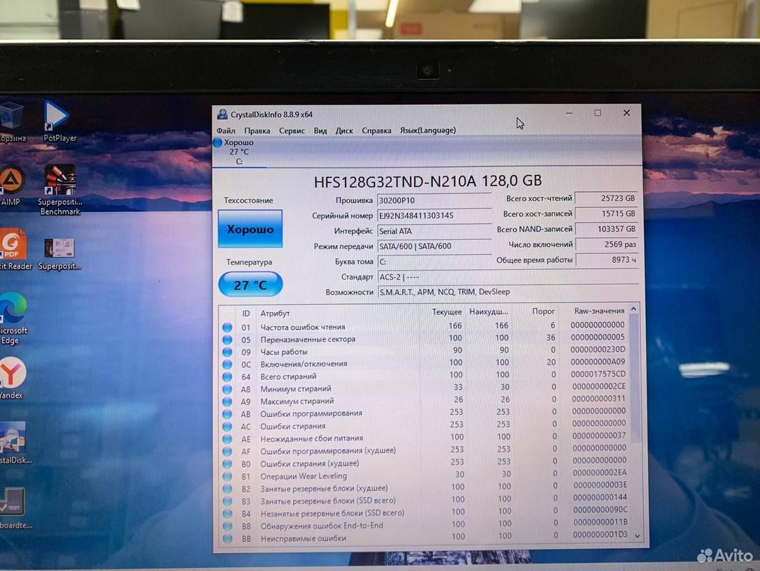Select the C: disk tab with Хорошо status
The image size is (760, 571).
[239, 152]
